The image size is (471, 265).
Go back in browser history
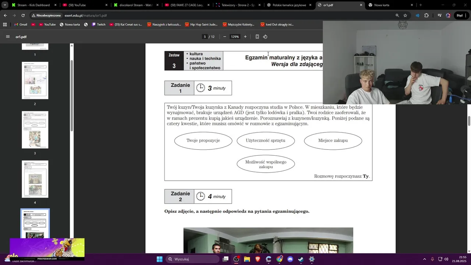pos(5,15)
